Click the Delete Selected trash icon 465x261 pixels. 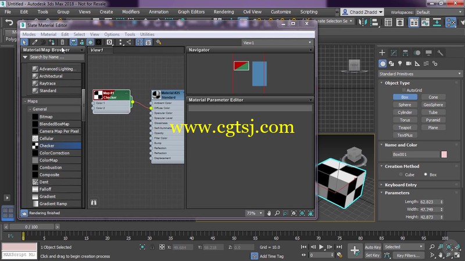click(62, 42)
